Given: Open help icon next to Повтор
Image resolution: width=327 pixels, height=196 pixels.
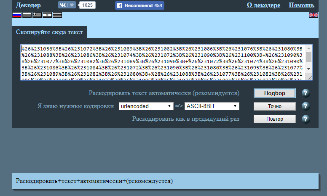Looking at the screenshot, I should click(306, 119).
